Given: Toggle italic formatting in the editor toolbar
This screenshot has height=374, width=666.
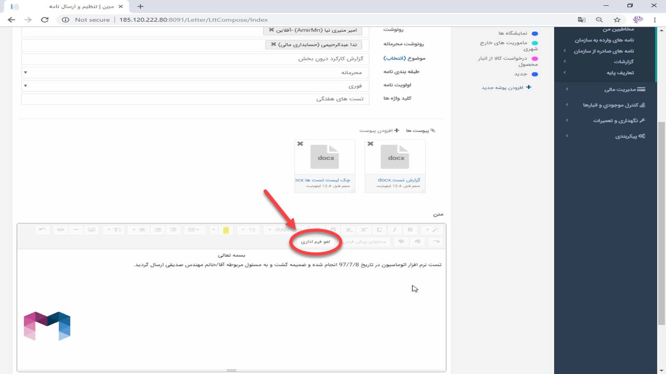Looking at the screenshot, I should coord(395,230).
